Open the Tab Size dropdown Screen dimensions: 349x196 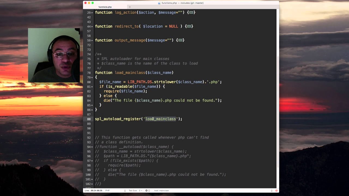click(136, 191)
